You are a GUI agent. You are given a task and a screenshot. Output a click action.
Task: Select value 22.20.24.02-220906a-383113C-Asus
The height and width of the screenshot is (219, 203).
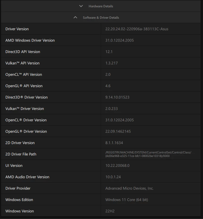pos(137,29)
